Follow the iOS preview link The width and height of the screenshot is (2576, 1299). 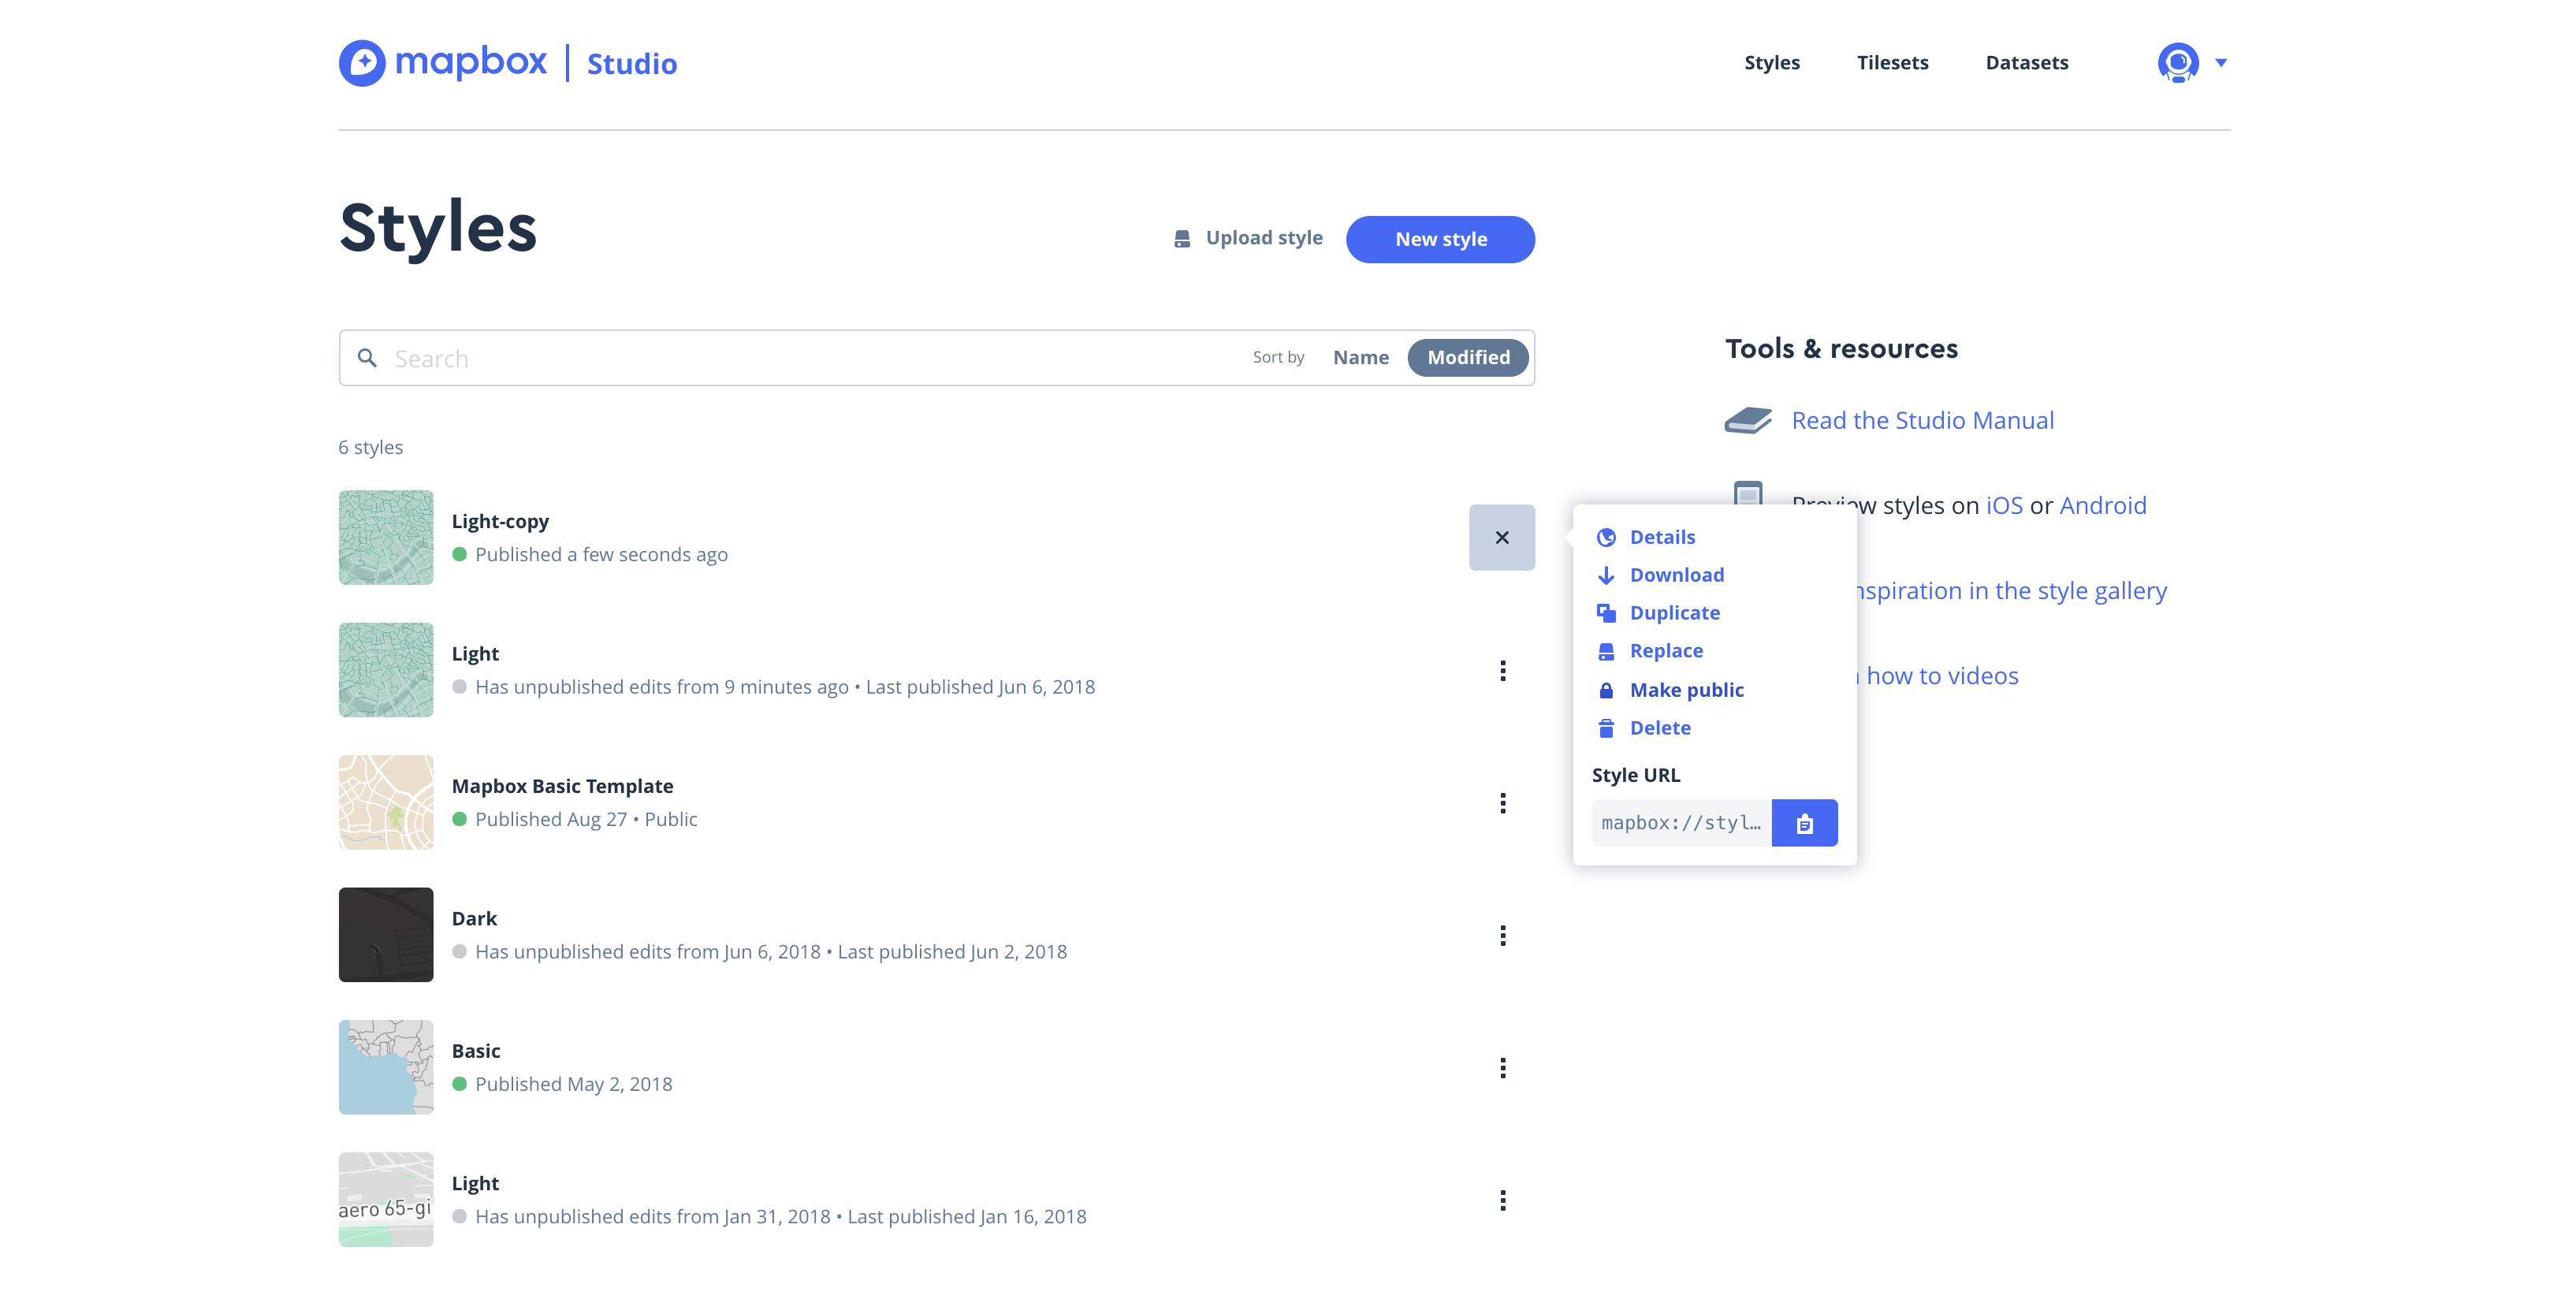[x=2004, y=506]
